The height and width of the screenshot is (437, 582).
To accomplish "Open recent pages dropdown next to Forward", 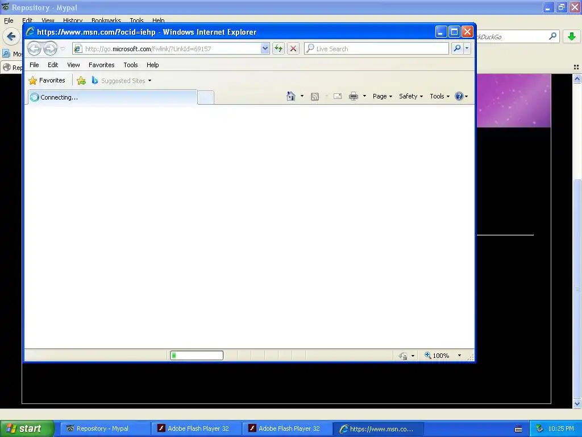I will (63, 49).
